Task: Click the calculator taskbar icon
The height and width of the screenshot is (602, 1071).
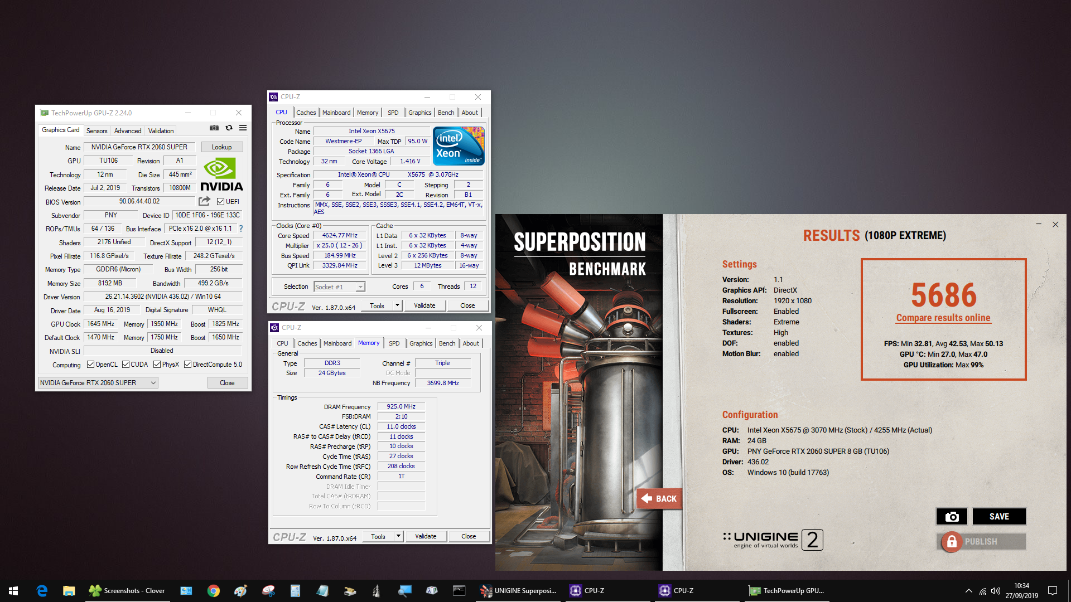Action: [x=295, y=591]
